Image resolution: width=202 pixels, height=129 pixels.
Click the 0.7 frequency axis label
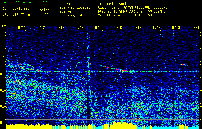pyautogui.click(x=3, y=106)
